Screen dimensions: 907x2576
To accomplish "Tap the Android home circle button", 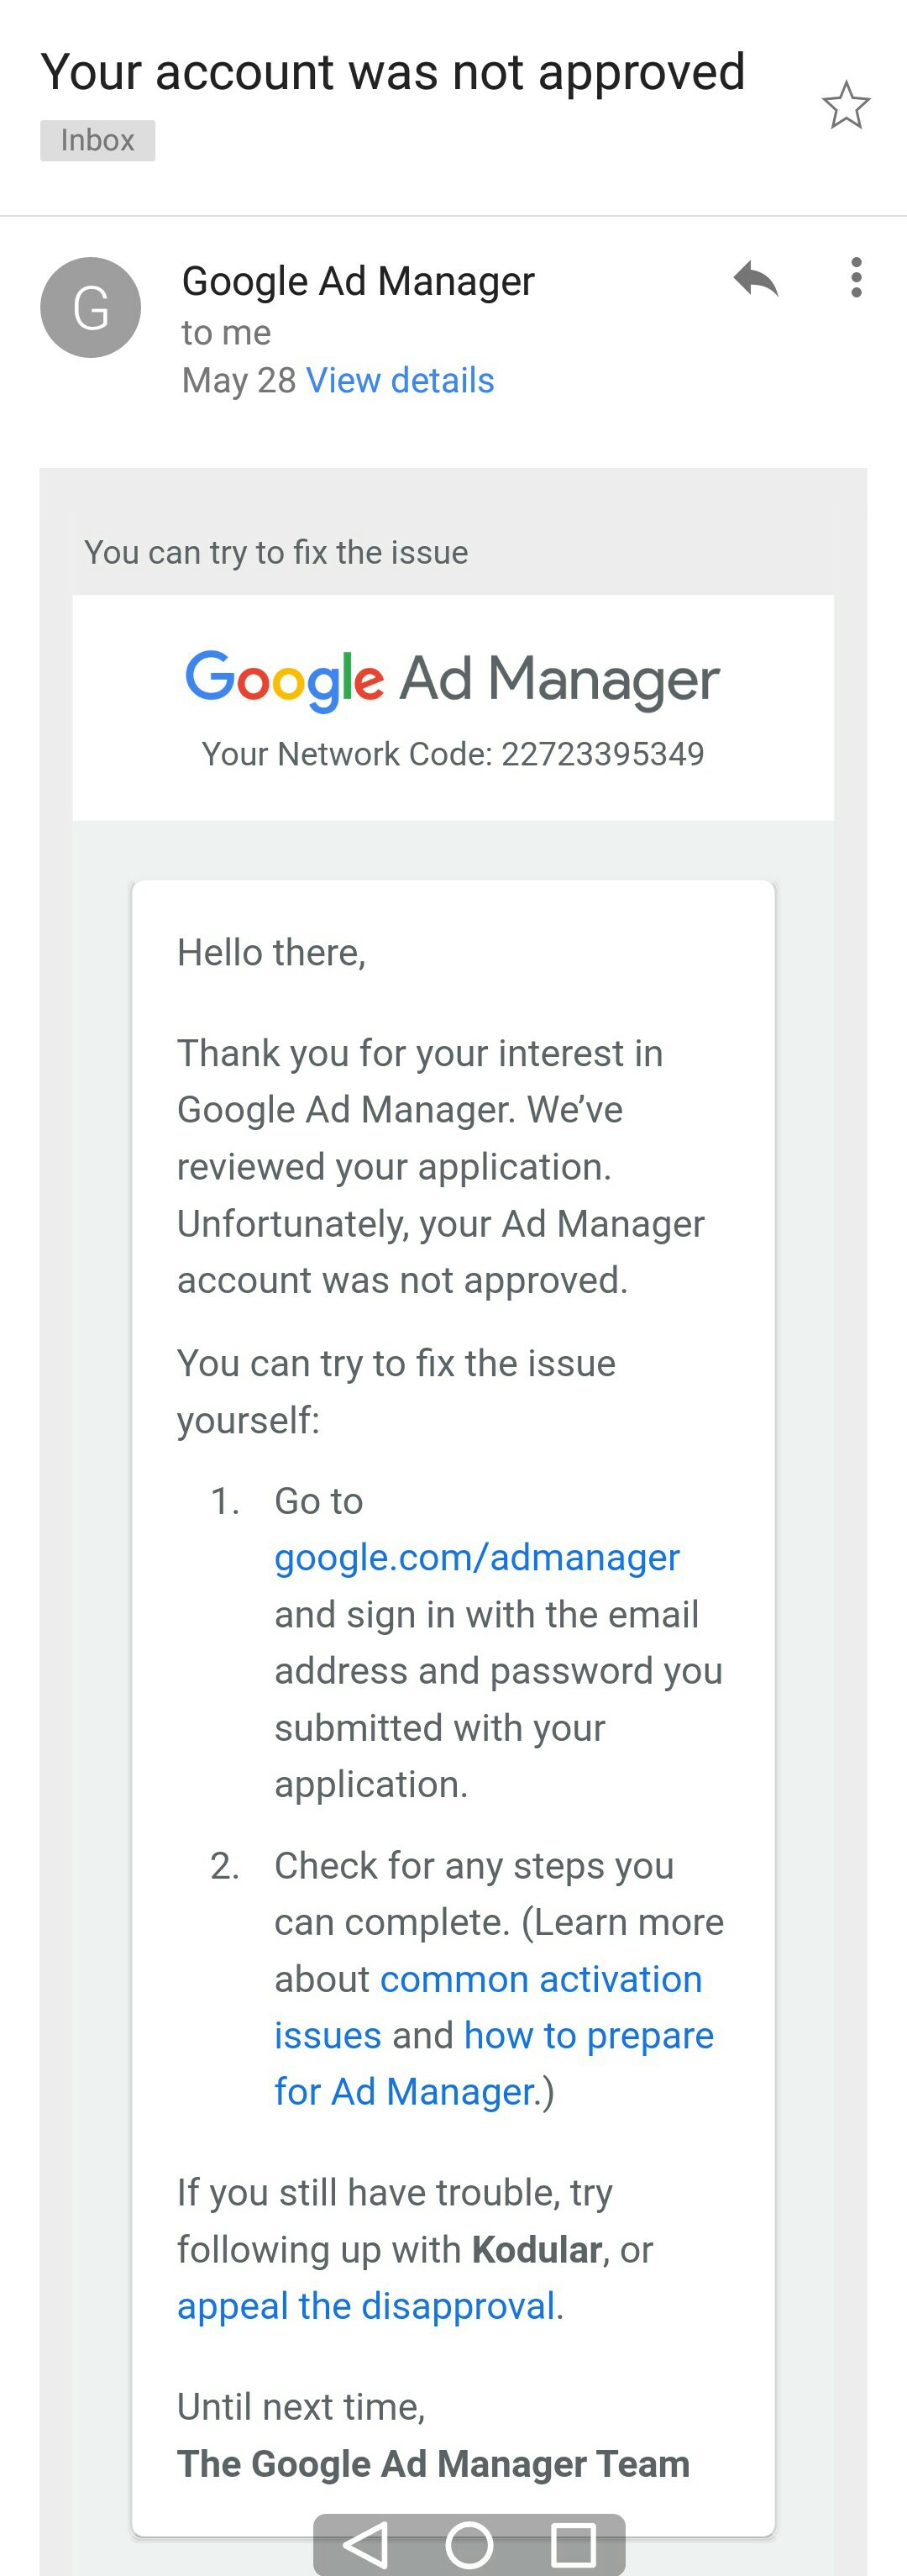I will coord(469,2544).
